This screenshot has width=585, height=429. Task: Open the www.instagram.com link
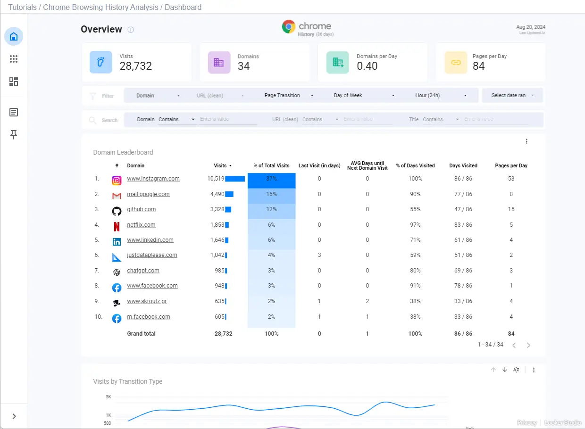point(153,179)
